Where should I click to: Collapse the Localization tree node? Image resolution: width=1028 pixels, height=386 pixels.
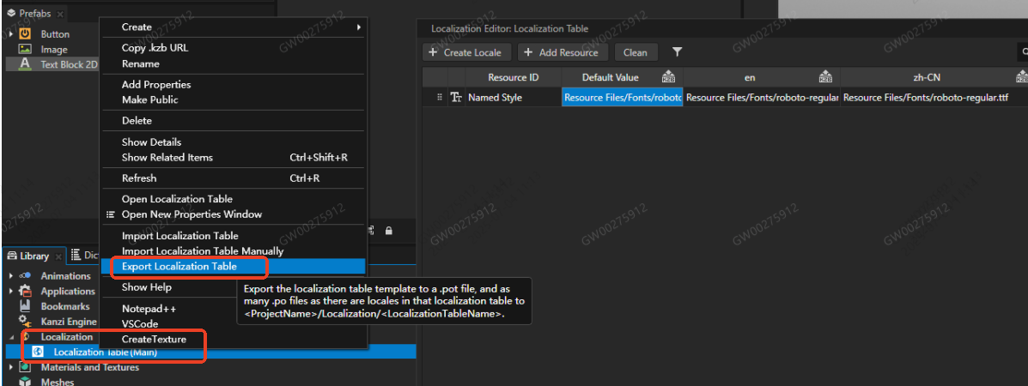tap(11, 337)
